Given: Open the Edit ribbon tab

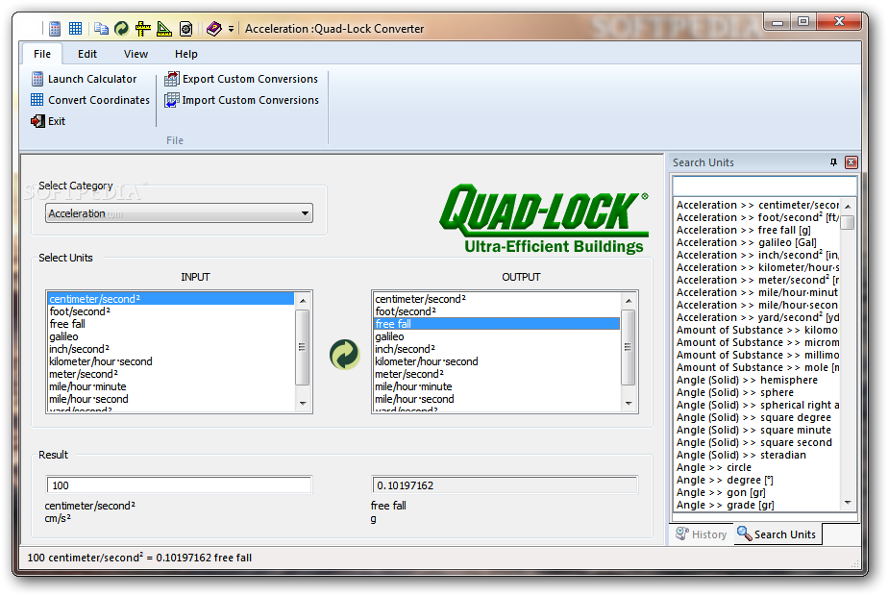Looking at the screenshot, I should [x=87, y=54].
